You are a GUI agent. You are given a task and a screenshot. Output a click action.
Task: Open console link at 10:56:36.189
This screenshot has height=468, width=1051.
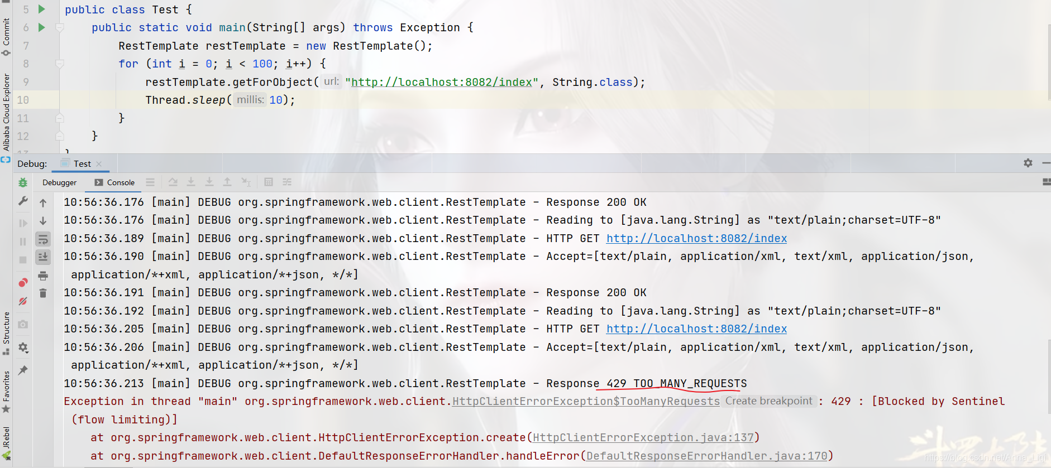coord(696,238)
